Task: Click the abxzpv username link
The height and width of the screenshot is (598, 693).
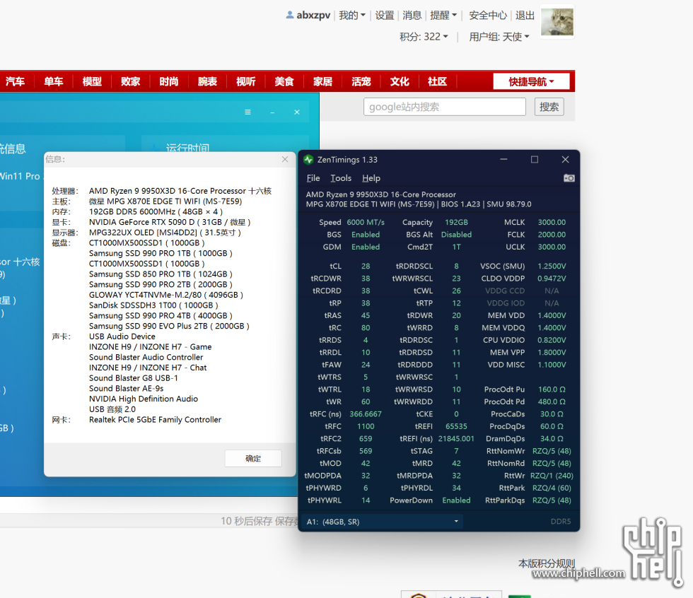Action: pyautogui.click(x=313, y=16)
